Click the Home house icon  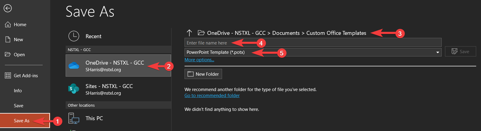click(x=8, y=25)
